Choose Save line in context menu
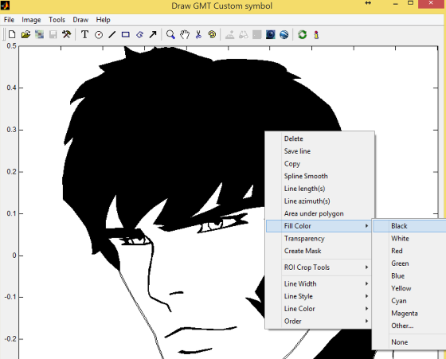Viewport: 446px width, 359px height. 319,151
